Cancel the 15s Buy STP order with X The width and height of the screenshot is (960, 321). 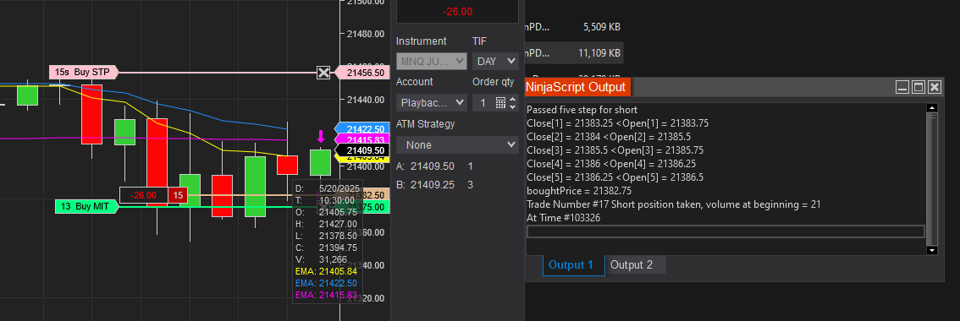click(324, 73)
